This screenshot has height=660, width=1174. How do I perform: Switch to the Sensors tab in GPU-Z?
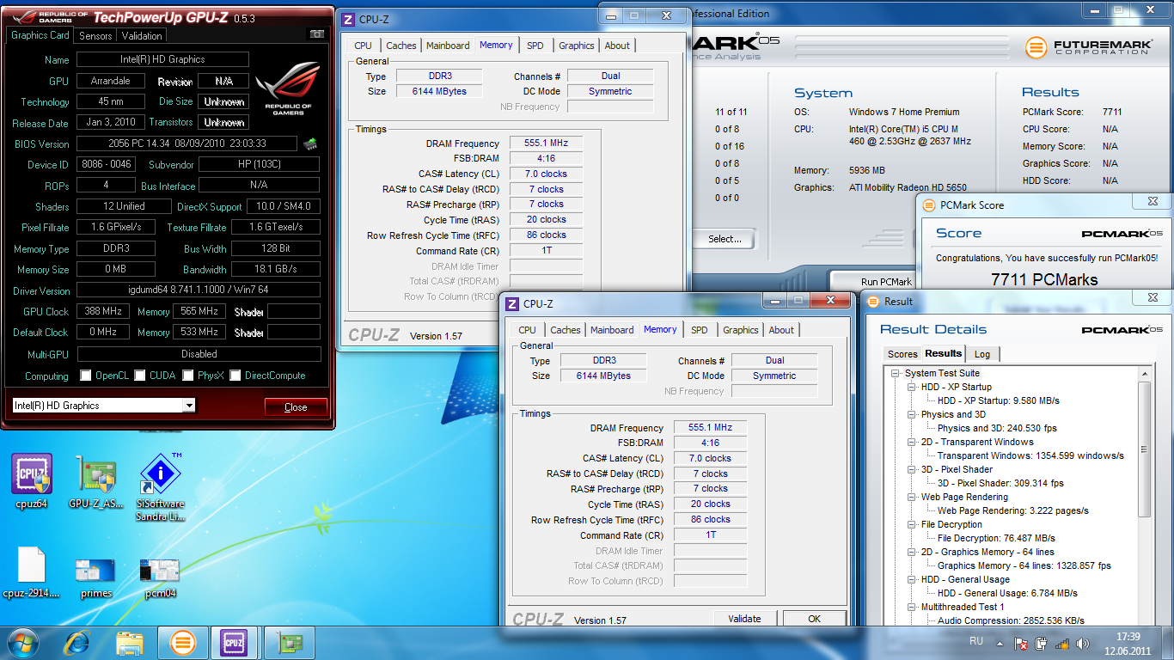pos(95,36)
